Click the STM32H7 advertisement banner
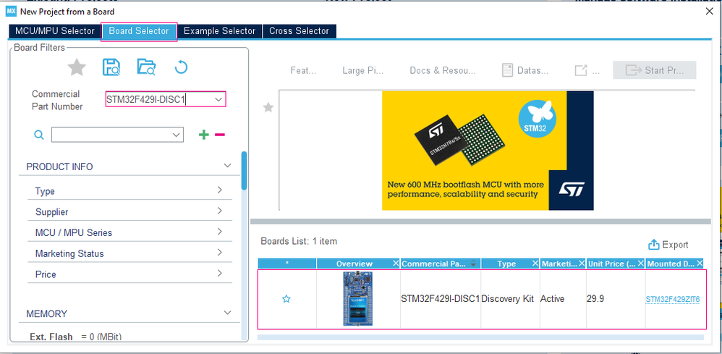This screenshot has width=722, height=354. (488, 151)
